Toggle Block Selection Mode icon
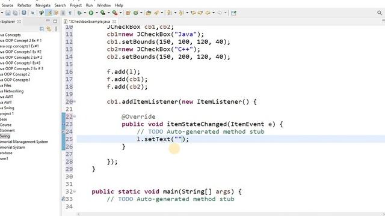The image size is (385, 216). tap(63, 13)
